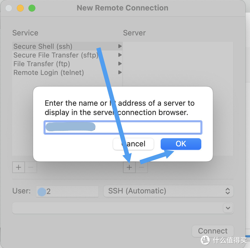Click the OK button in dialog
The width and height of the screenshot is (250, 248).
181,144
